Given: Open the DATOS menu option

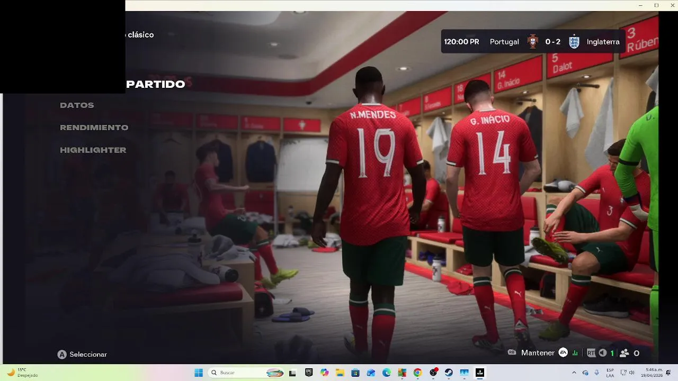Looking at the screenshot, I should 77,105.
